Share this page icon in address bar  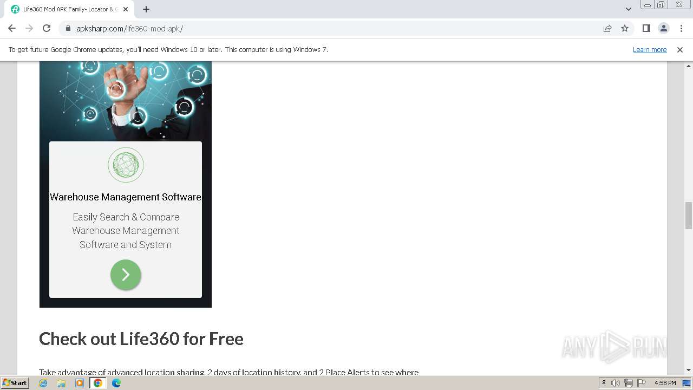point(607,28)
